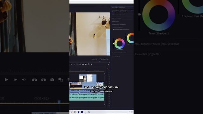Collapse the Color Wheels & Match section
The height and width of the screenshot is (114, 203).
(x=119, y=24)
